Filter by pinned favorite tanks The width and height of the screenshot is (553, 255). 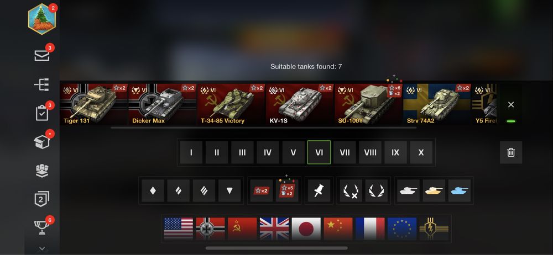tap(319, 190)
